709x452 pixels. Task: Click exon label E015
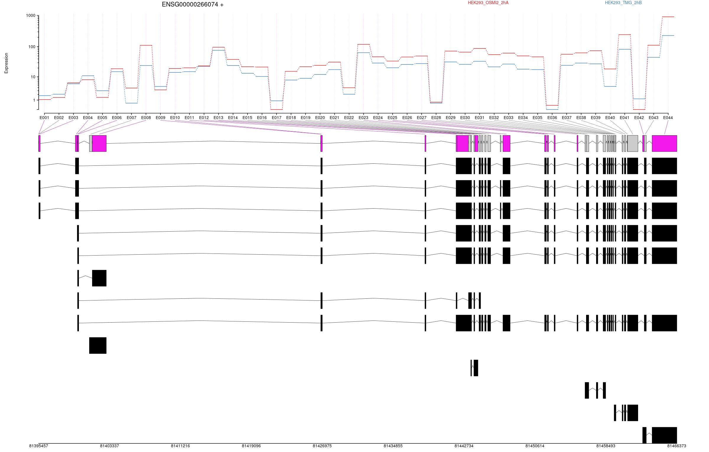[x=247, y=118]
